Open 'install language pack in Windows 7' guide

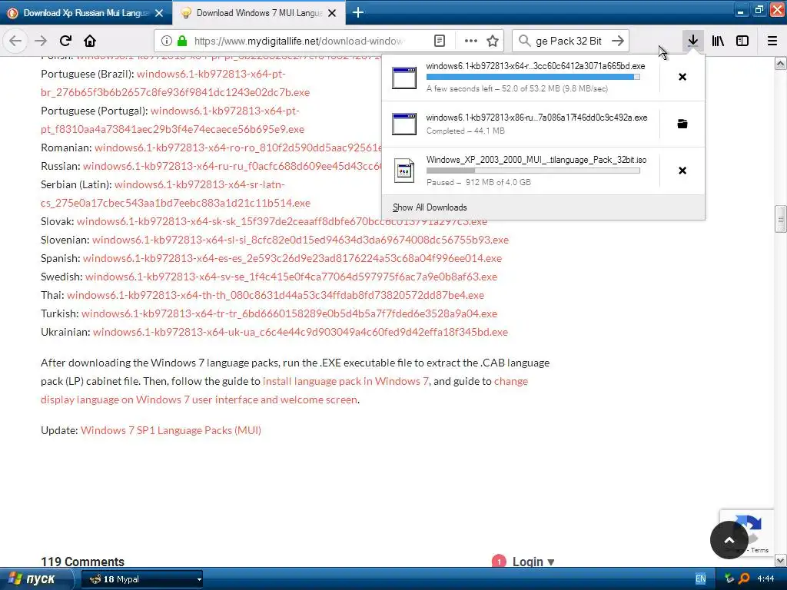(346, 381)
